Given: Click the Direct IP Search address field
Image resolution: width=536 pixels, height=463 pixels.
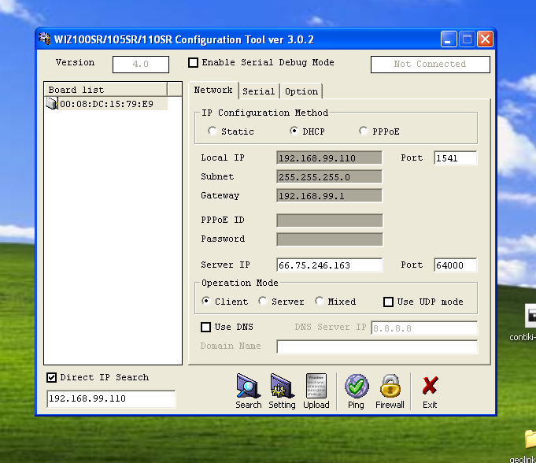Looking at the screenshot, I should pyautogui.click(x=111, y=399).
